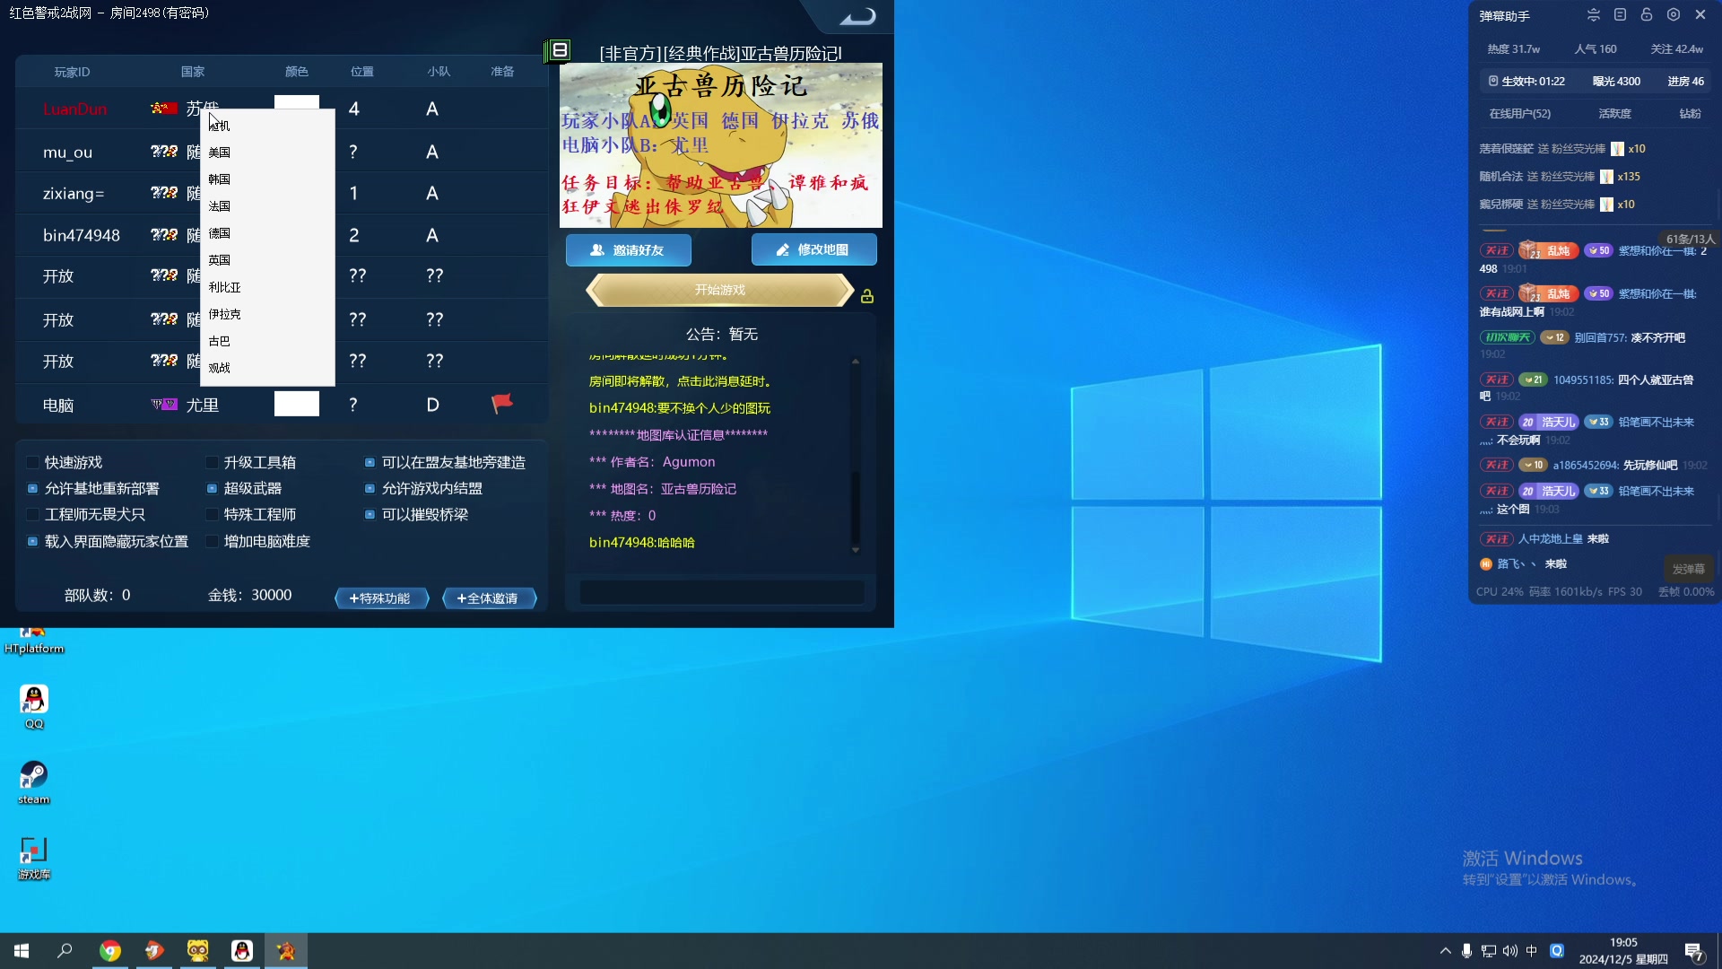
Task: Click the random country icon for mu_ou
Action: coord(164,152)
